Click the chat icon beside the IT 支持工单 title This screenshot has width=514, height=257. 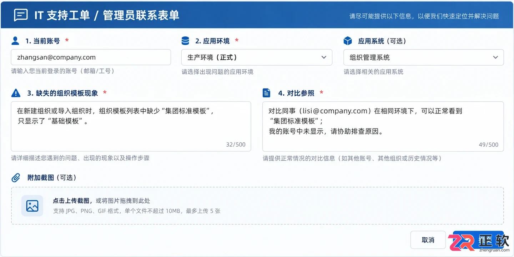click(x=21, y=15)
